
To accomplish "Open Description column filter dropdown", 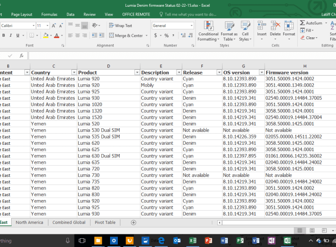I will (x=179, y=73).
